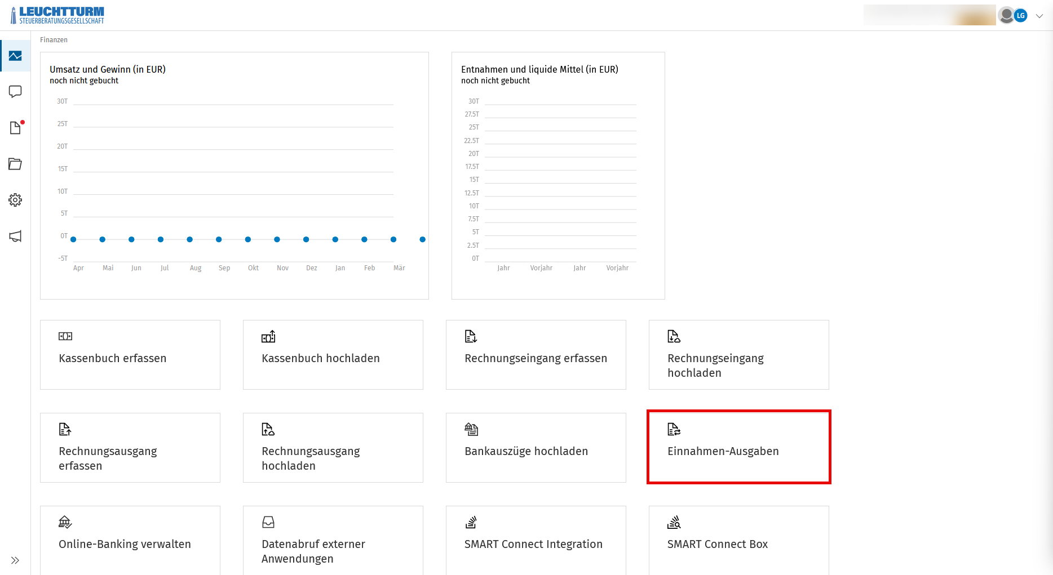Viewport: 1053px width, 575px height.
Task: Open Kassenbuch erfassen tile
Action: pyautogui.click(x=130, y=355)
